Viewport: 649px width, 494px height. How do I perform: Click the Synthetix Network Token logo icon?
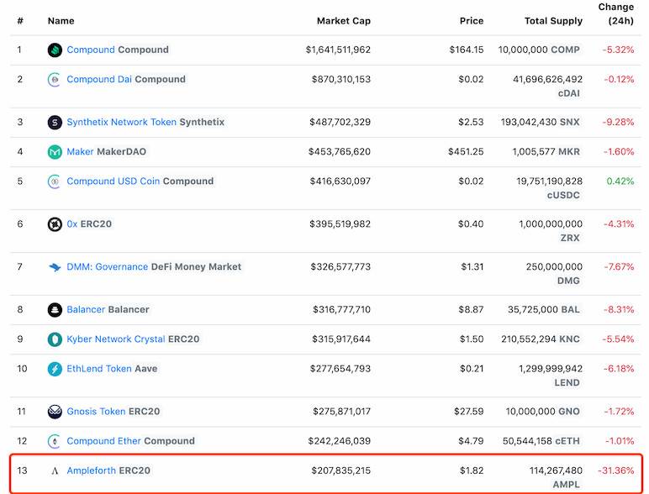[55, 123]
